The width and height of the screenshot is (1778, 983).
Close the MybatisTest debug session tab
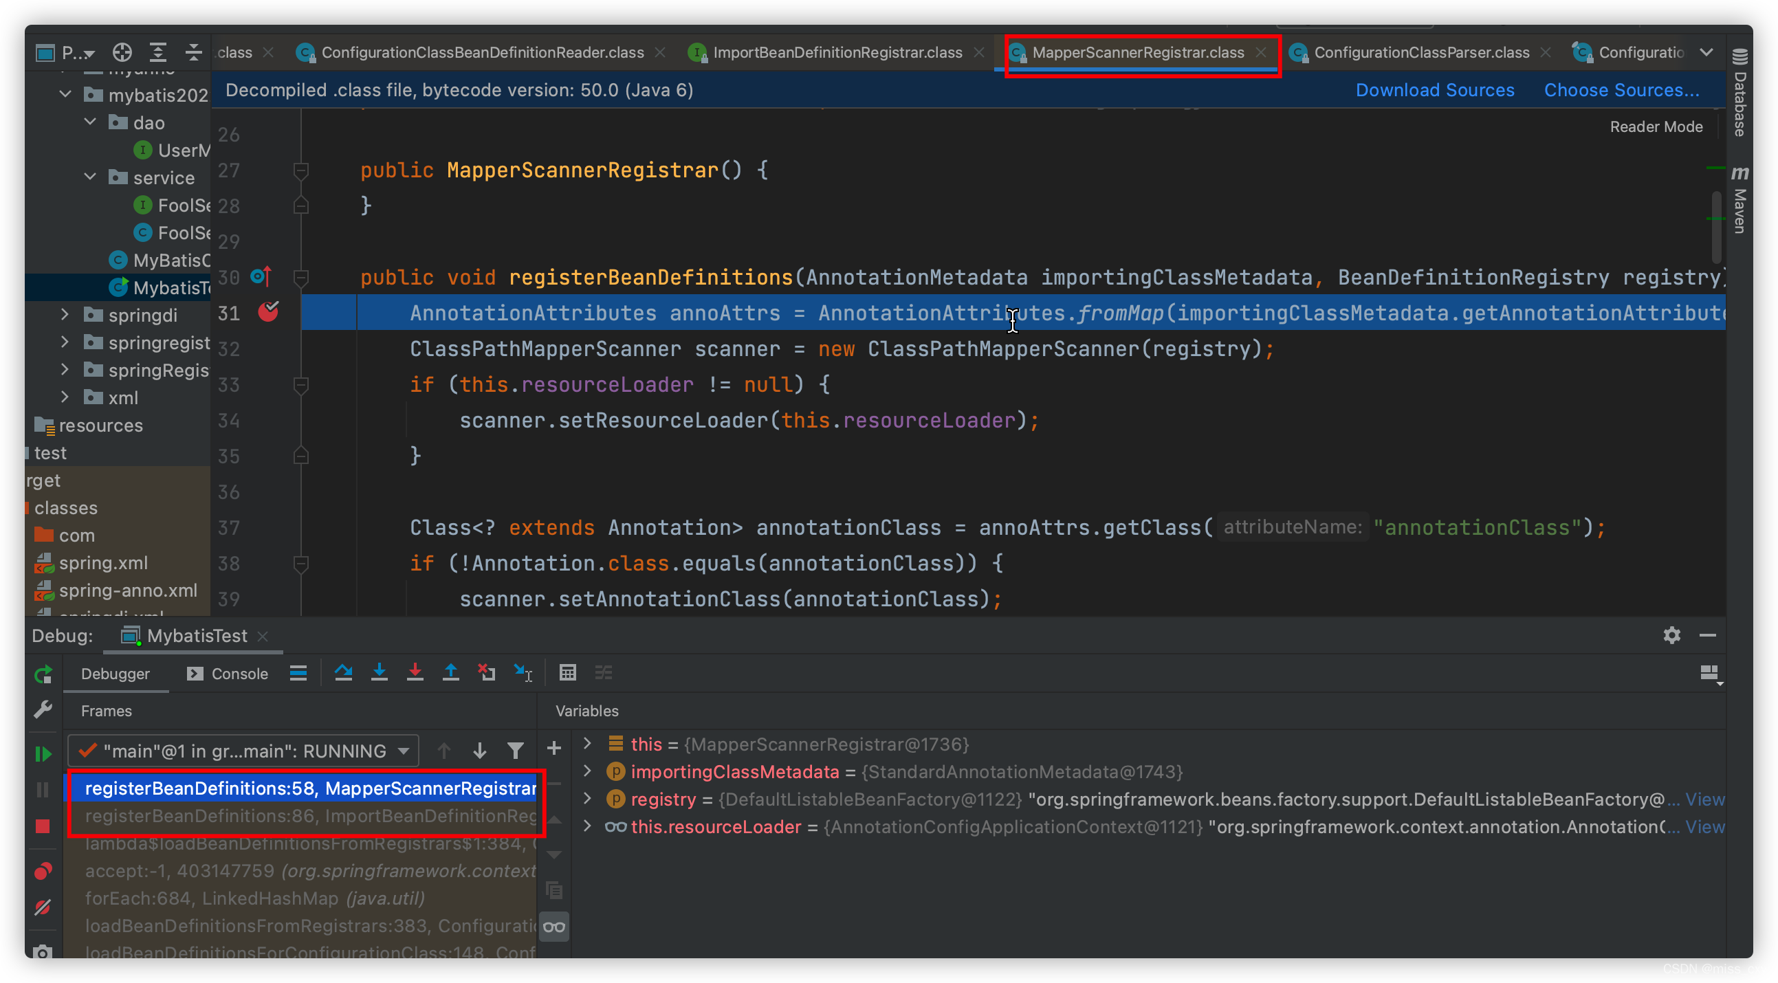pos(262,636)
